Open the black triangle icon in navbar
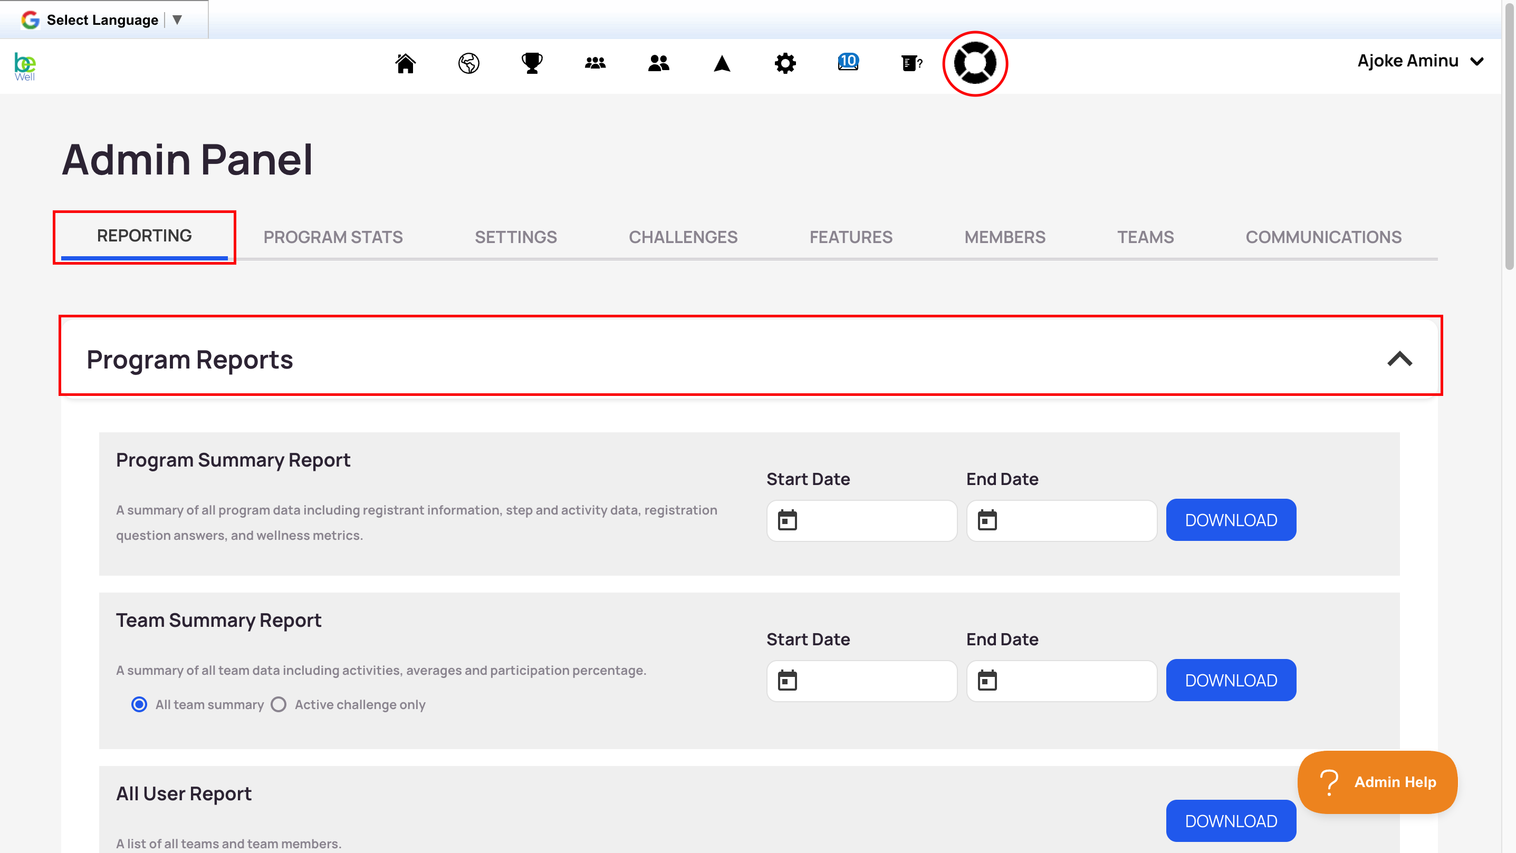1516x853 pixels. [x=722, y=63]
